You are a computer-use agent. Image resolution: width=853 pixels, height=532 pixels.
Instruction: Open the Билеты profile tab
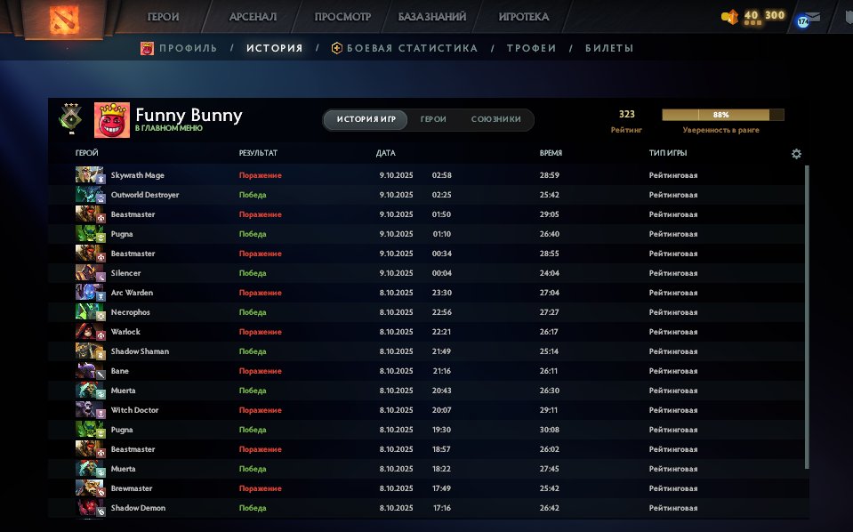coord(609,48)
